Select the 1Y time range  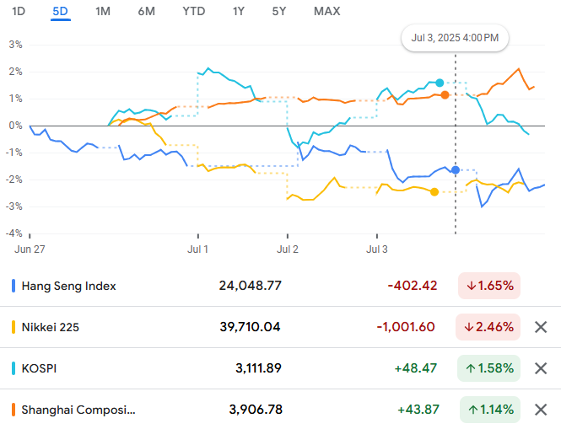[x=239, y=11]
